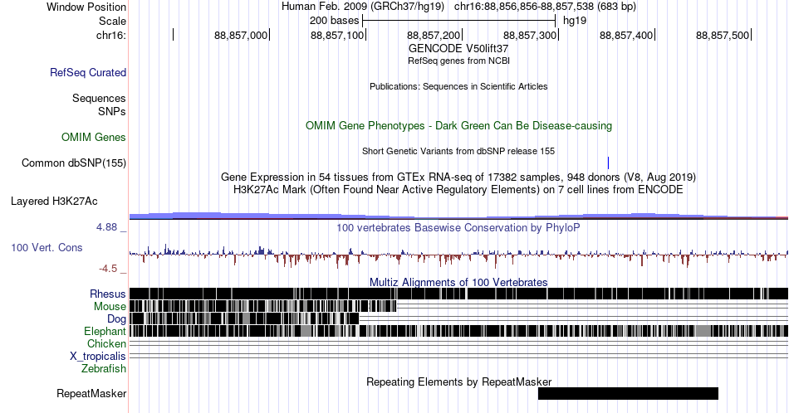Click the H3K27Ac Mark ENCODE track title
The height and width of the screenshot is (413, 789).
tap(458, 189)
